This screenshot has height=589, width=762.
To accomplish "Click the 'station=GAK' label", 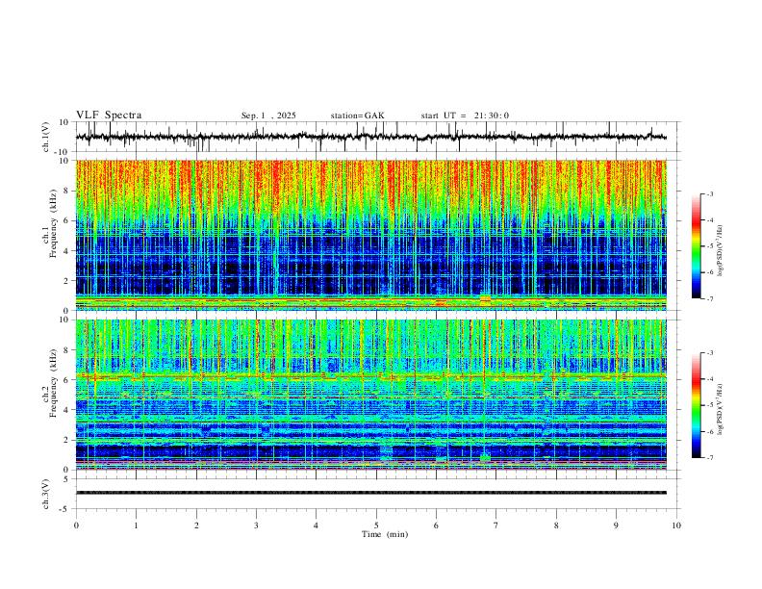I will (x=357, y=115).
